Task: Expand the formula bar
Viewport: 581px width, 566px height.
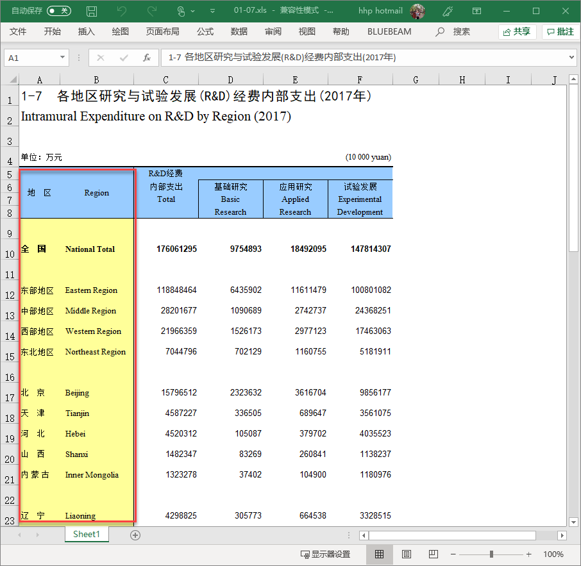Action: point(572,58)
